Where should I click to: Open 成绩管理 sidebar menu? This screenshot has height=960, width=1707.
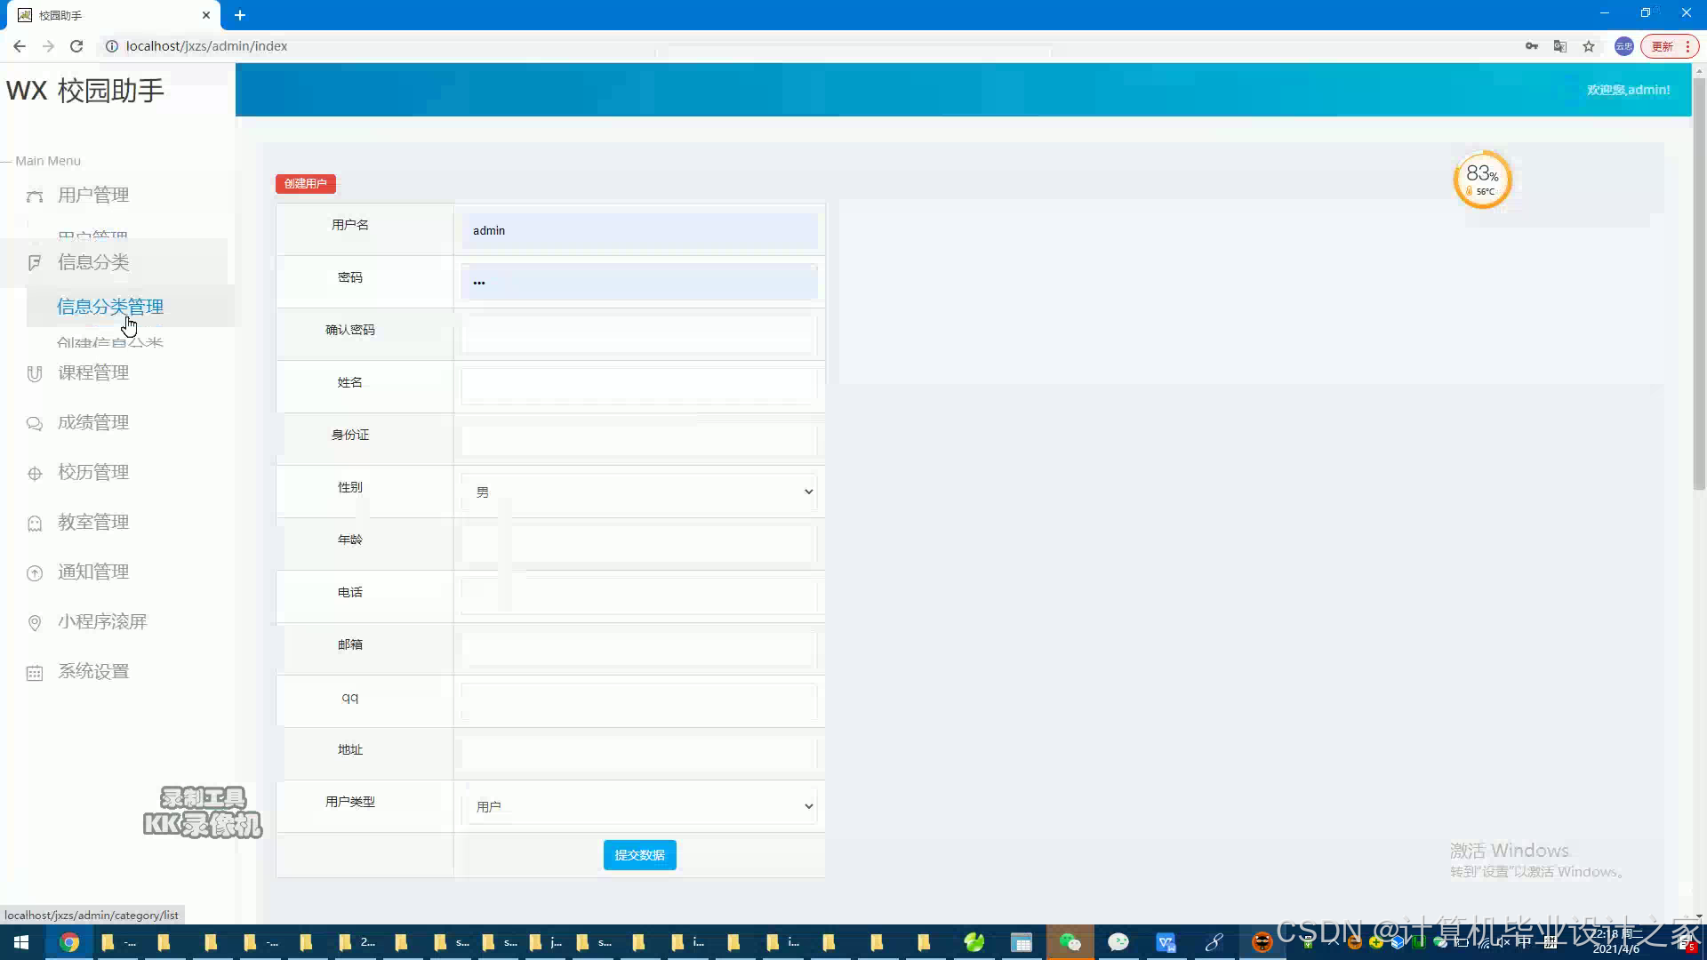[93, 422]
